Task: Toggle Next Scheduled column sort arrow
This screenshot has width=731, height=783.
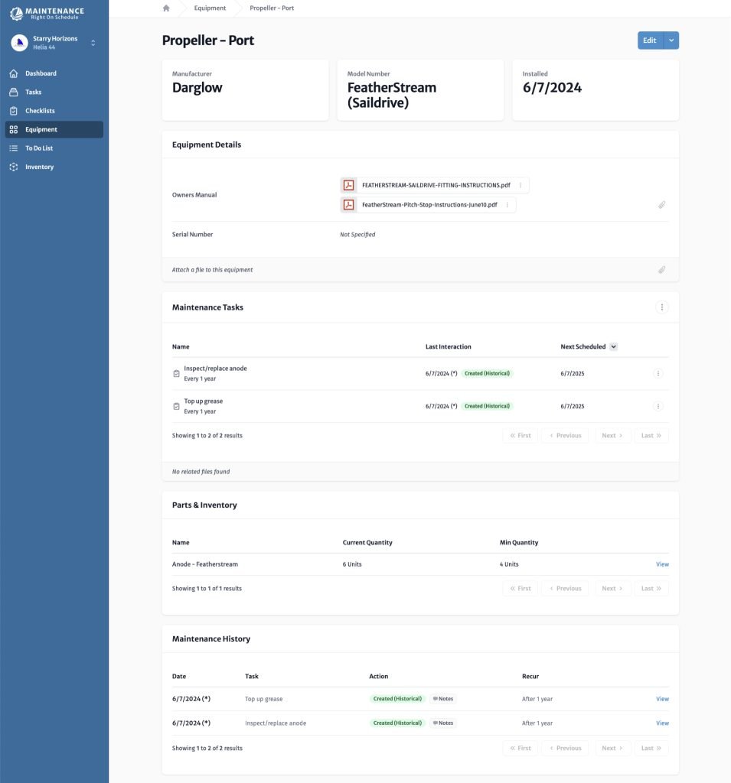Action: [x=613, y=346]
